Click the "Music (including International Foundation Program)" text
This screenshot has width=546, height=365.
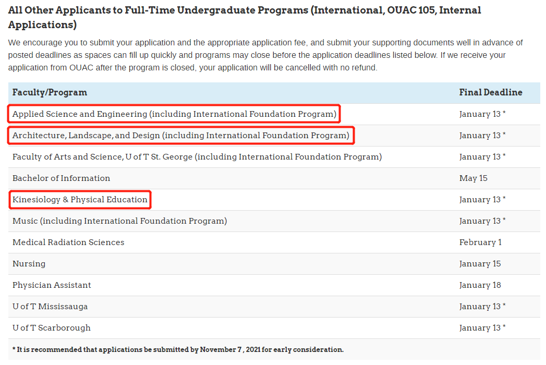point(120,221)
